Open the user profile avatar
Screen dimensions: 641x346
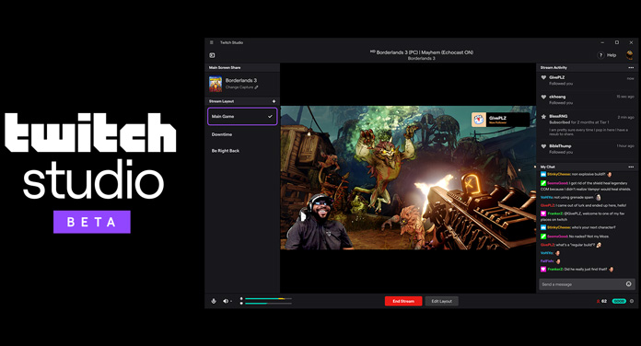pos(630,54)
